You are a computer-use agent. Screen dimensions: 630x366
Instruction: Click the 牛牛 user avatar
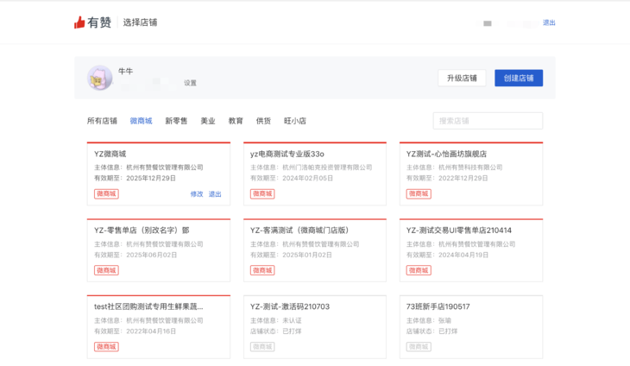pos(99,79)
